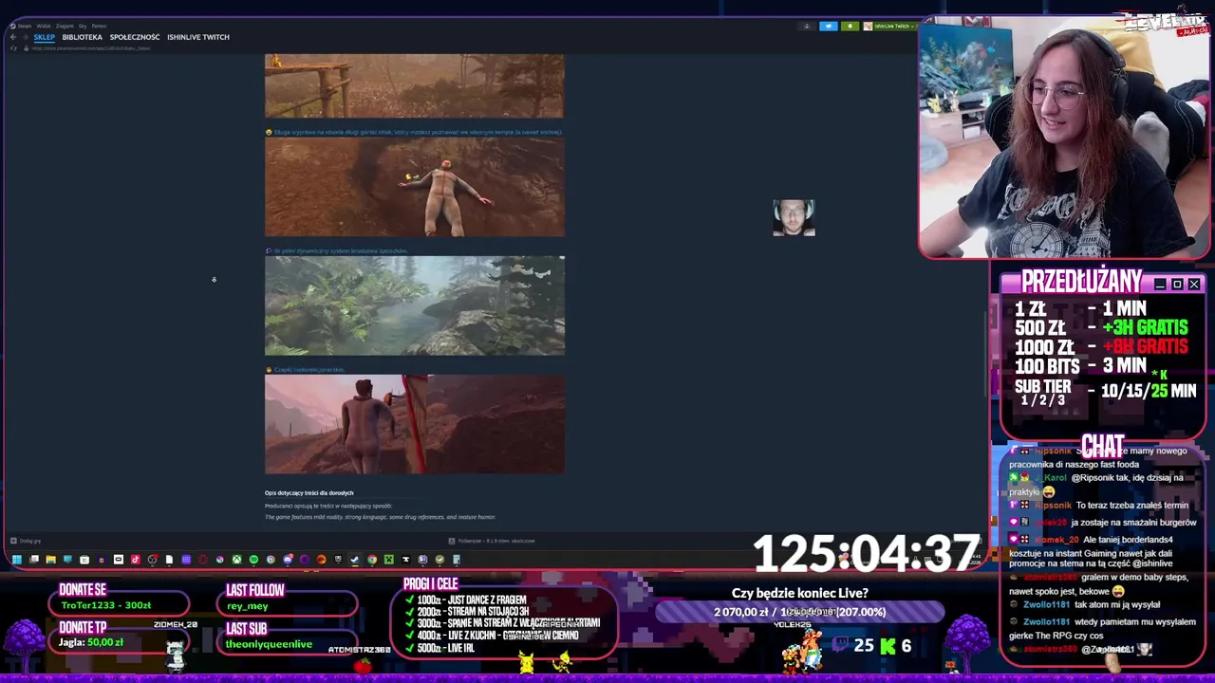
Task: Open the Windows Start menu
Action: point(17,560)
